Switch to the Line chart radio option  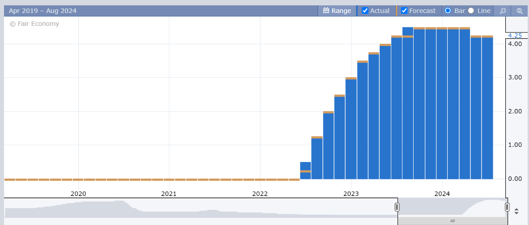coord(471,11)
